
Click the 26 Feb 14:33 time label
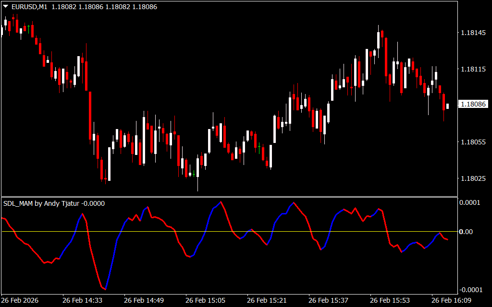[x=82, y=300]
